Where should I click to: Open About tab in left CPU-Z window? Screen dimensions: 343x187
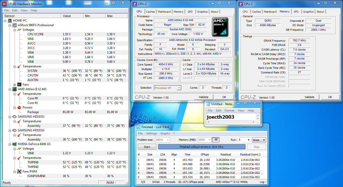[214, 12]
